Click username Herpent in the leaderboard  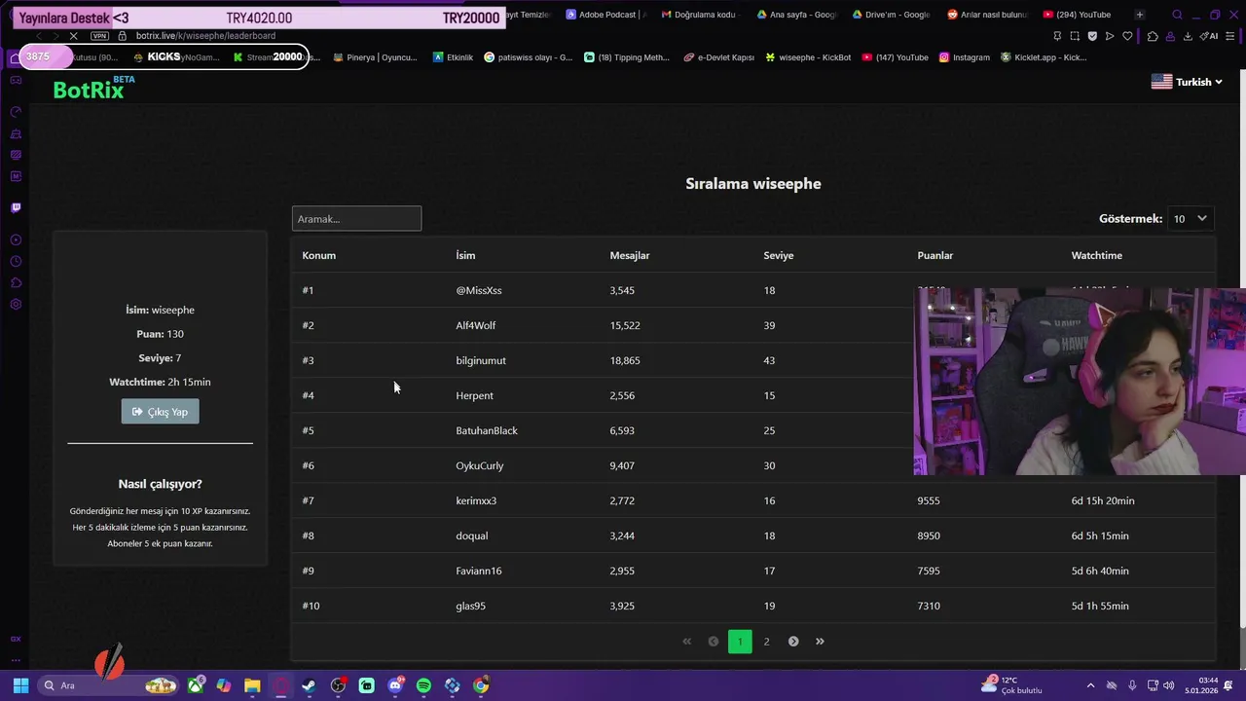coord(474,395)
